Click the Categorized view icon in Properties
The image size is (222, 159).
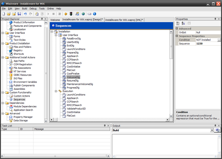tap(178, 23)
